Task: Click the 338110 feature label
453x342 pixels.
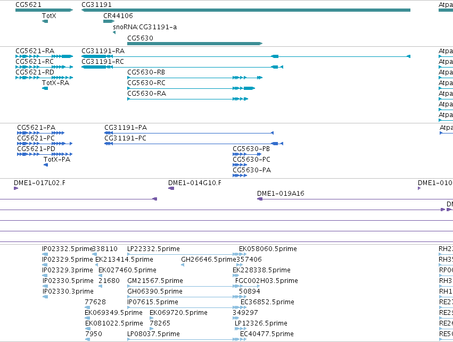Action: click(105, 249)
